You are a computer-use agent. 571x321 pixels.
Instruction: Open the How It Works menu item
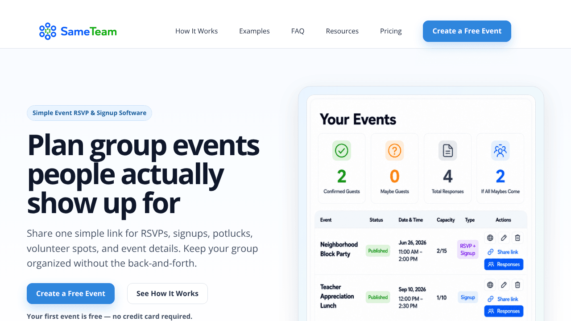click(x=196, y=31)
